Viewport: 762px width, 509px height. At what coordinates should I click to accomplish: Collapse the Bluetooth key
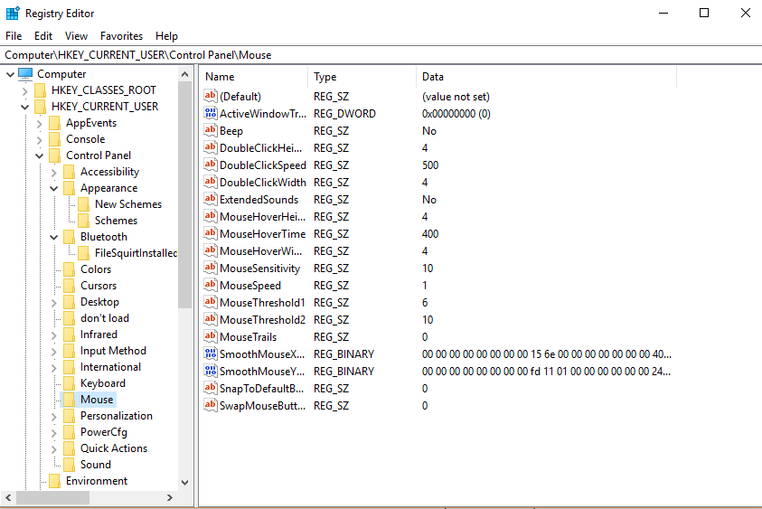tap(54, 237)
